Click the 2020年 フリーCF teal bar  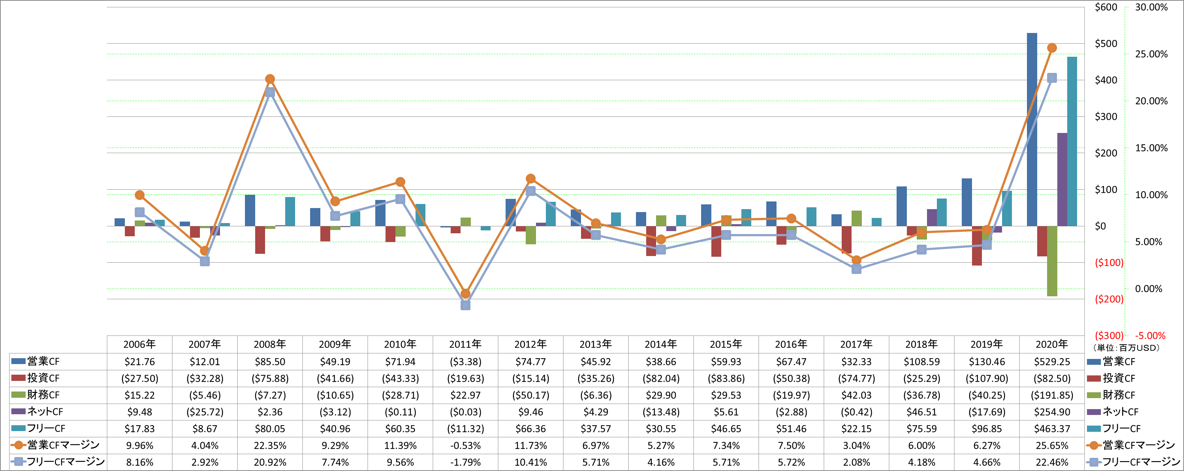click(x=1072, y=141)
